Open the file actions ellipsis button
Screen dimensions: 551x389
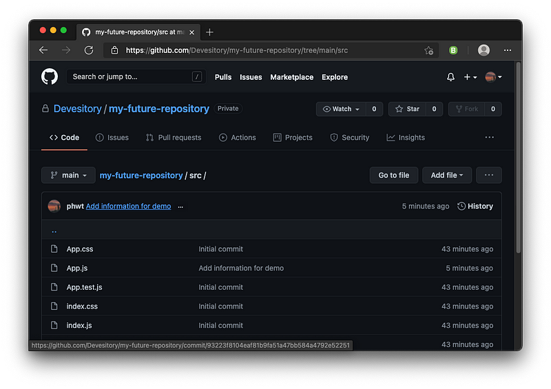(x=489, y=175)
